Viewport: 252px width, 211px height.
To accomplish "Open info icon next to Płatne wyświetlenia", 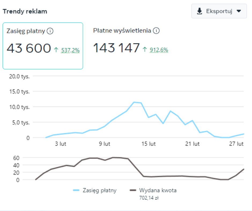I will click(x=156, y=31).
